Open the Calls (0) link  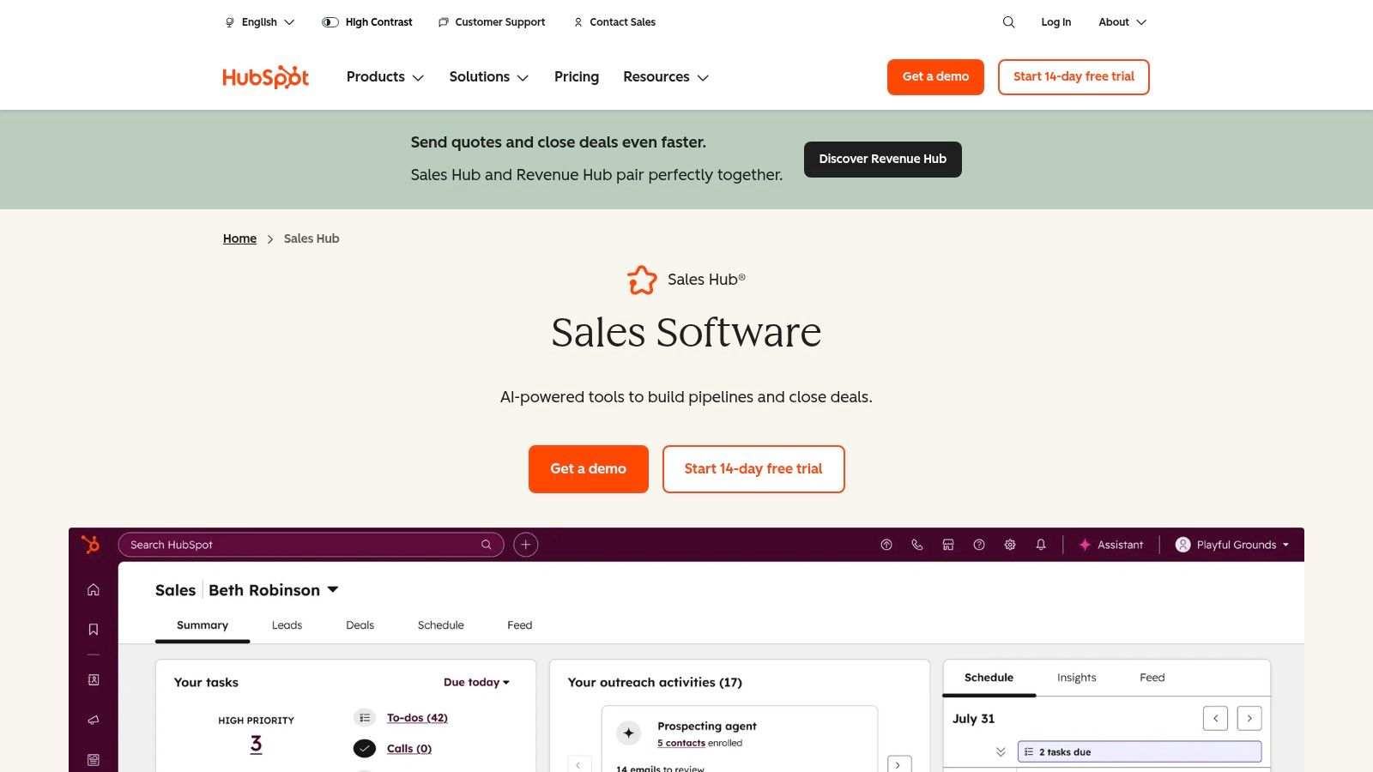[409, 749]
